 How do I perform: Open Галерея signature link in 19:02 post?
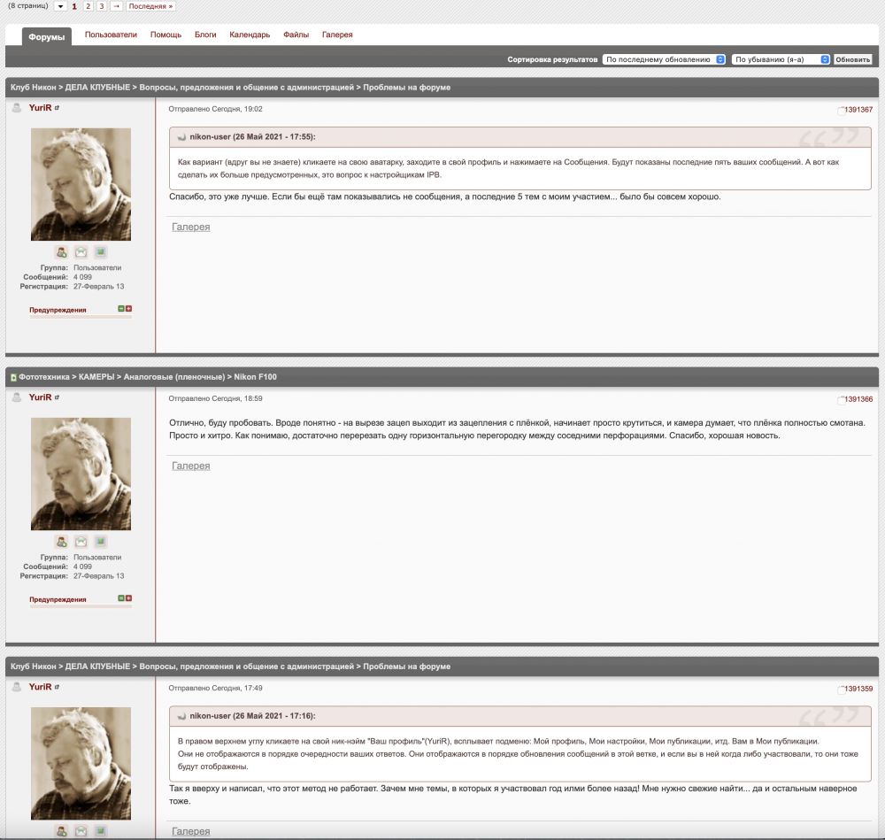click(x=191, y=227)
